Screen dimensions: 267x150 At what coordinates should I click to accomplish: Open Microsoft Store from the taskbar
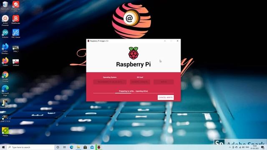tap(85, 147)
